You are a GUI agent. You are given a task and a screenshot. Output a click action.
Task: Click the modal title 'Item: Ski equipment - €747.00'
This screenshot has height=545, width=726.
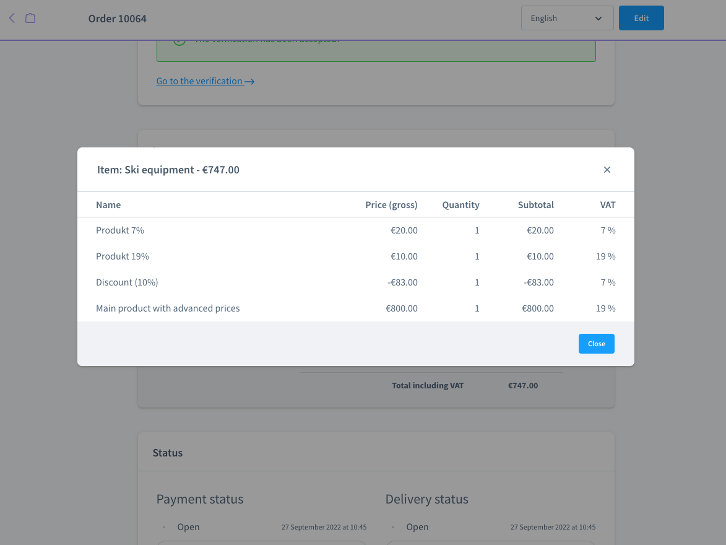coord(168,170)
